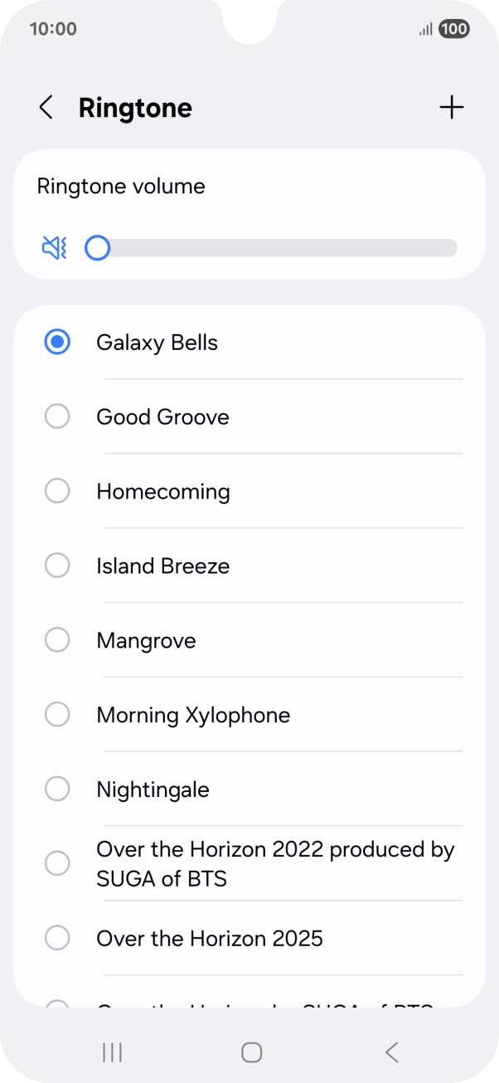Add a custom ringtone with the plus icon

click(453, 107)
